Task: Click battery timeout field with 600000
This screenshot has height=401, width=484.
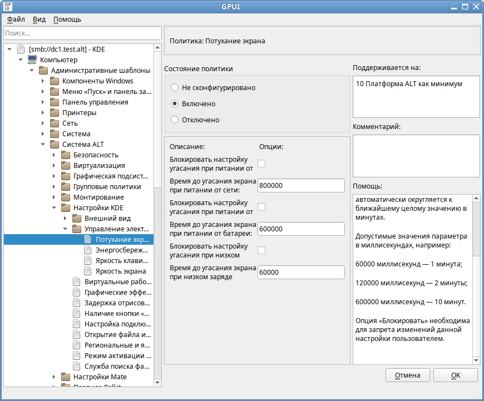Action: pyautogui.click(x=301, y=229)
